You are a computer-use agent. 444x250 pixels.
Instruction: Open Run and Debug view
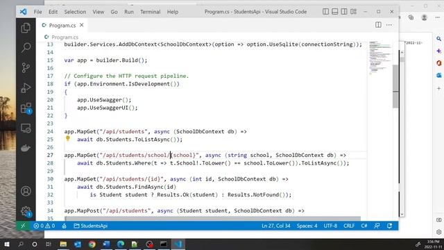point(26,88)
